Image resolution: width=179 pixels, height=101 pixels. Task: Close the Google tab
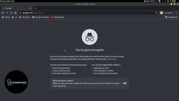30,8
